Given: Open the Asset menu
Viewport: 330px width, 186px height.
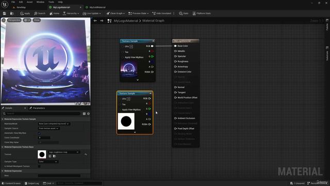Looking at the screenshot, I should (30, 2).
